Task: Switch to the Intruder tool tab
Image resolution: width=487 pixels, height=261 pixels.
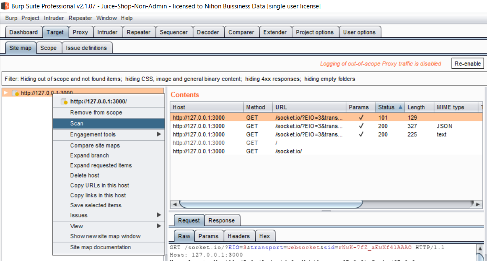Action: coord(107,32)
